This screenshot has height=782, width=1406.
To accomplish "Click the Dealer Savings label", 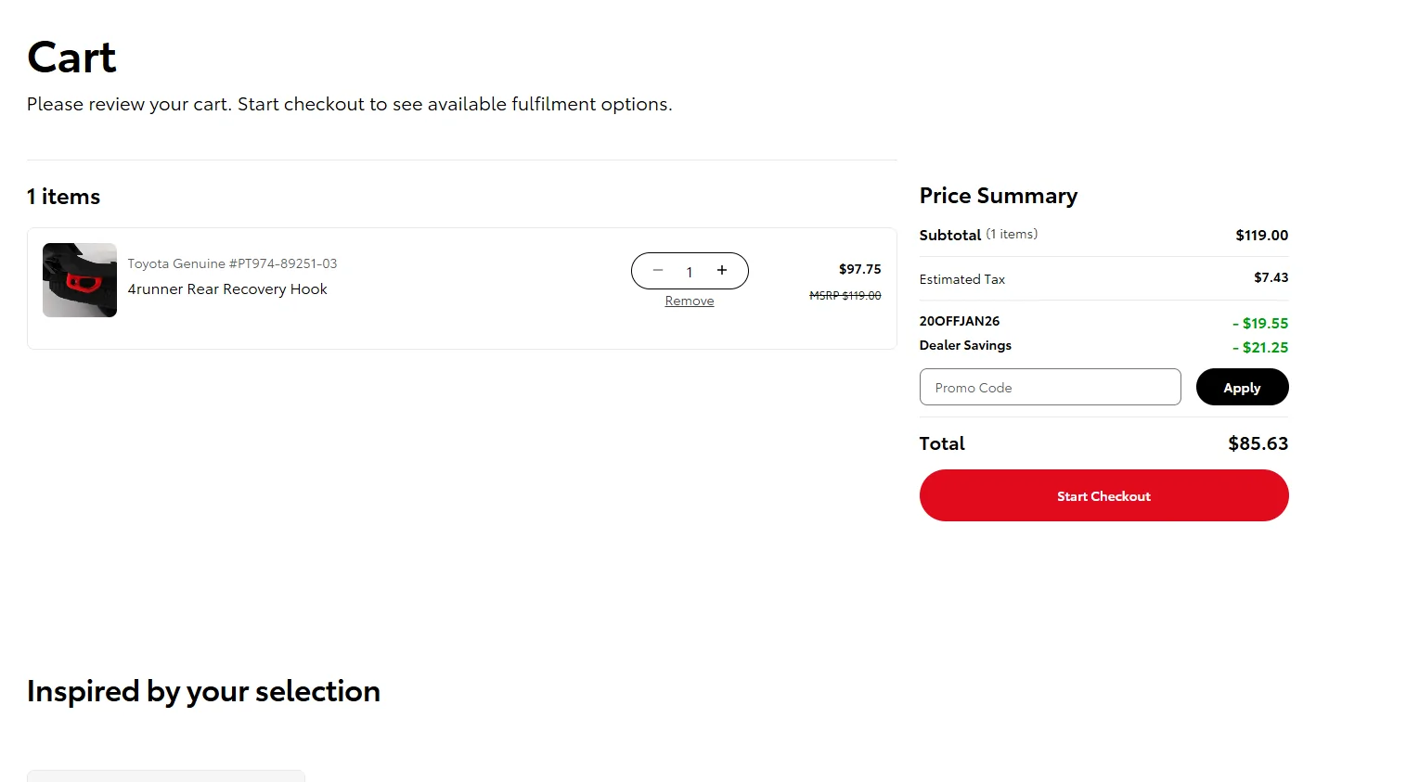I will click(965, 345).
